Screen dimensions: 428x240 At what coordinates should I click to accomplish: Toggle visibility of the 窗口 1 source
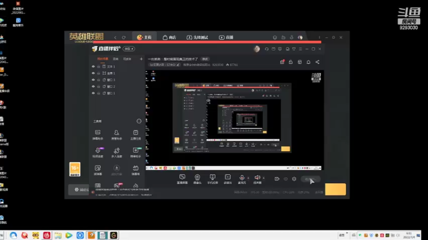pyautogui.click(x=93, y=93)
